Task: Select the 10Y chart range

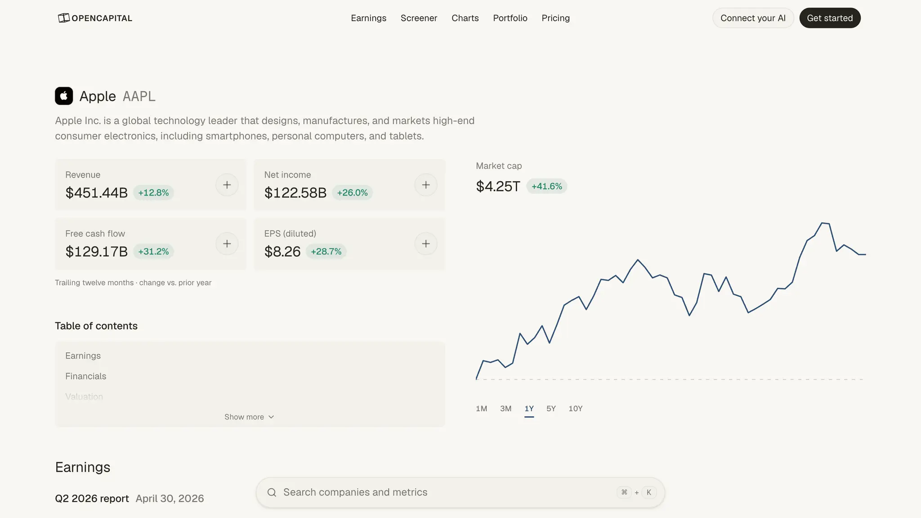Action: [575, 409]
